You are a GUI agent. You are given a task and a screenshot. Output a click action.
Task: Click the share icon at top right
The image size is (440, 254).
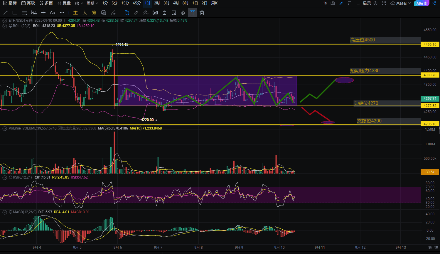coord(434,3)
